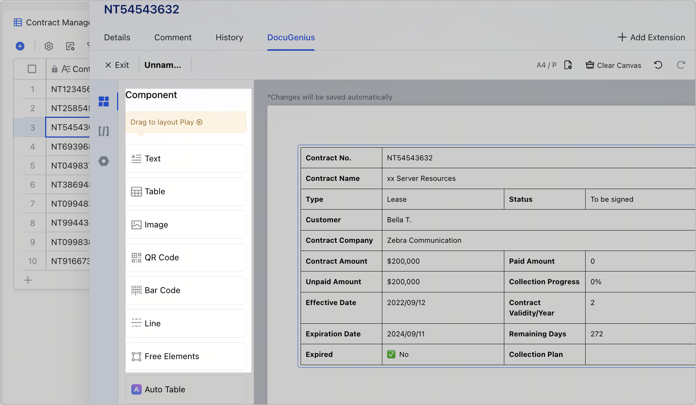
Task: Open the Component panel grid icon
Action: pos(104,101)
